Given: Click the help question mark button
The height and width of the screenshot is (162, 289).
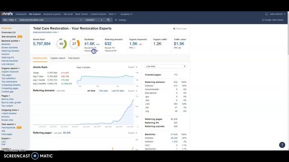Looking at the screenshot, I should tap(282, 145).
